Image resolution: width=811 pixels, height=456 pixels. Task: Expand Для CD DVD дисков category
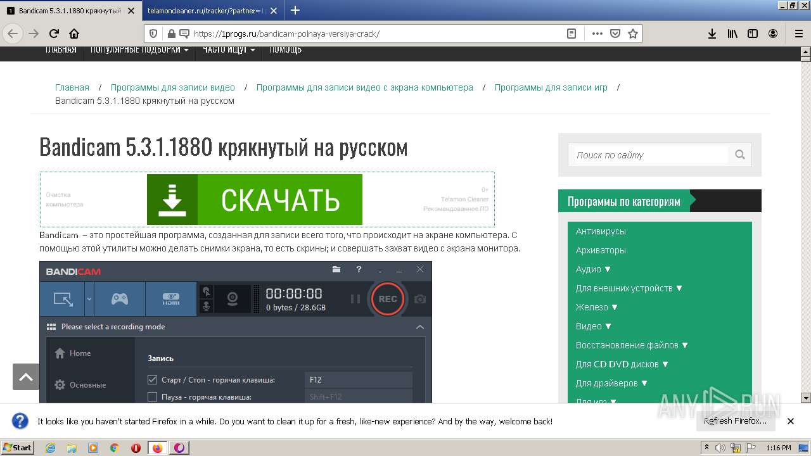[x=622, y=364]
